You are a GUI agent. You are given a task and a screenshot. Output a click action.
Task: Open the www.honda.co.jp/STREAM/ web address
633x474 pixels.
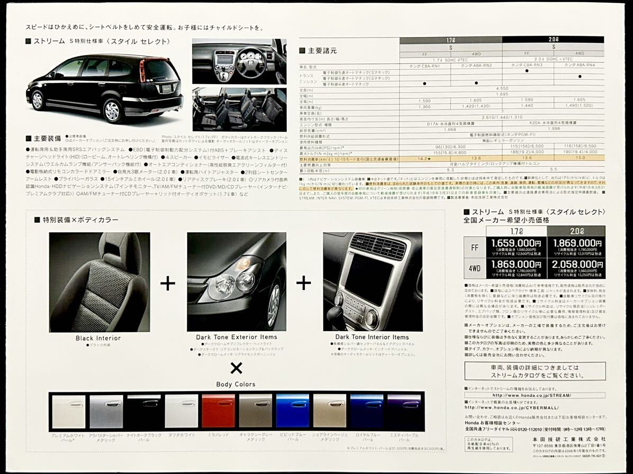[x=532, y=395]
